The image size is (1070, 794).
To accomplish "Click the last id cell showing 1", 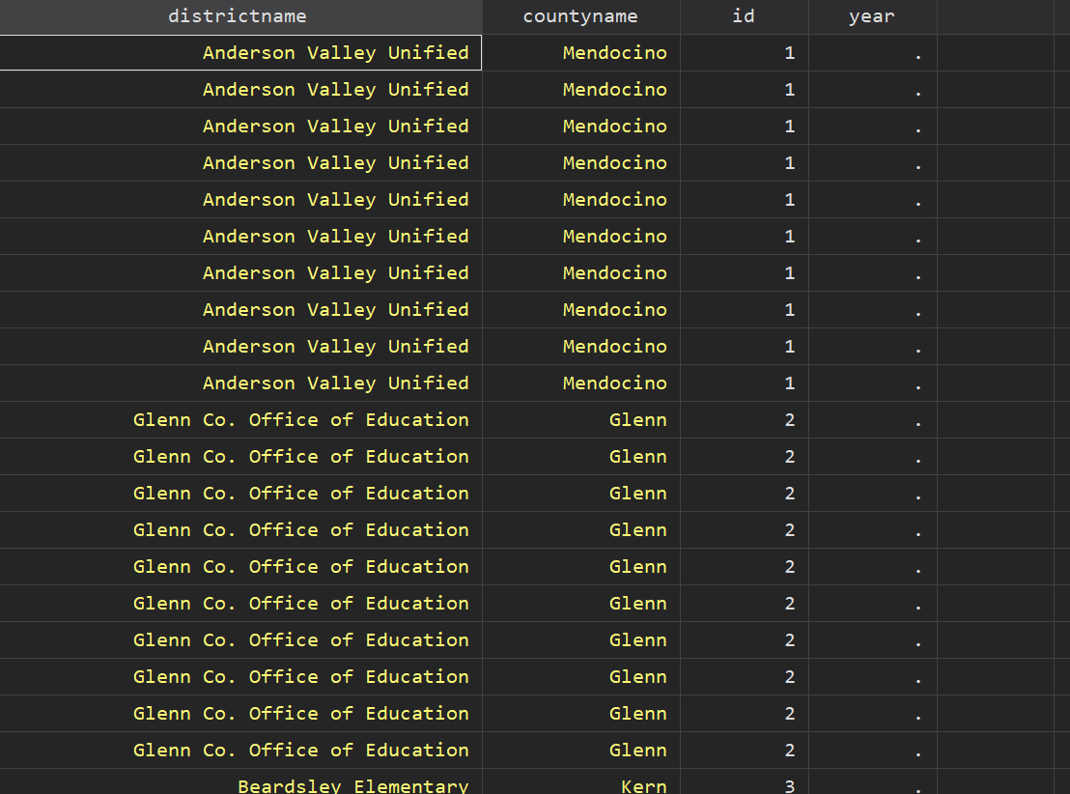I will click(x=789, y=383).
